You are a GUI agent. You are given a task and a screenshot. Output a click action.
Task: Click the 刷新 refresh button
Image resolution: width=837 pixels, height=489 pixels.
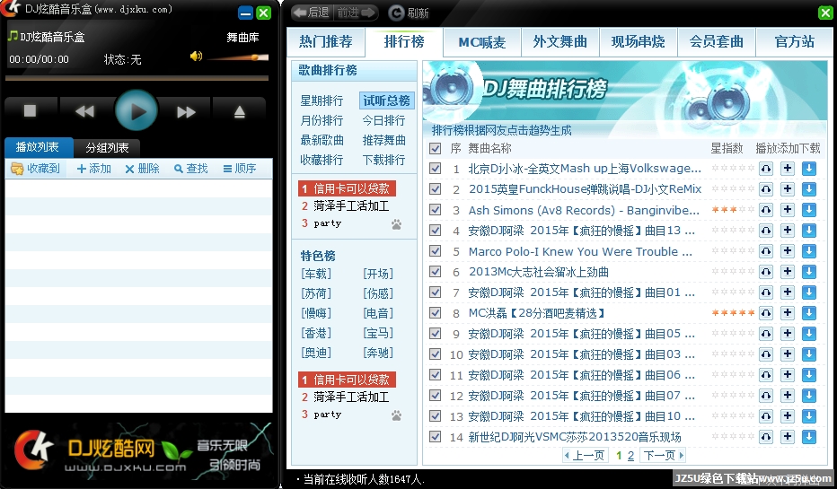coord(409,13)
